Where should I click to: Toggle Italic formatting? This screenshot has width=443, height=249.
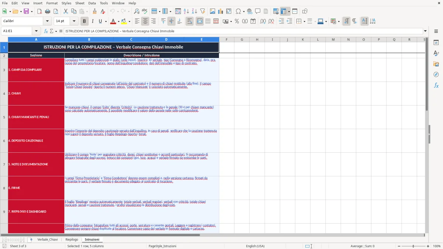(92, 21)
